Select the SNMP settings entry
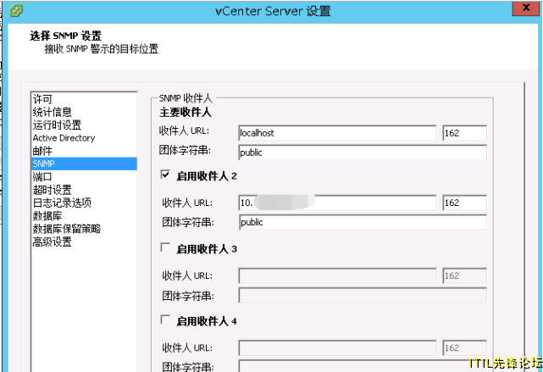 pyautogui.click(x=84, y=164)
